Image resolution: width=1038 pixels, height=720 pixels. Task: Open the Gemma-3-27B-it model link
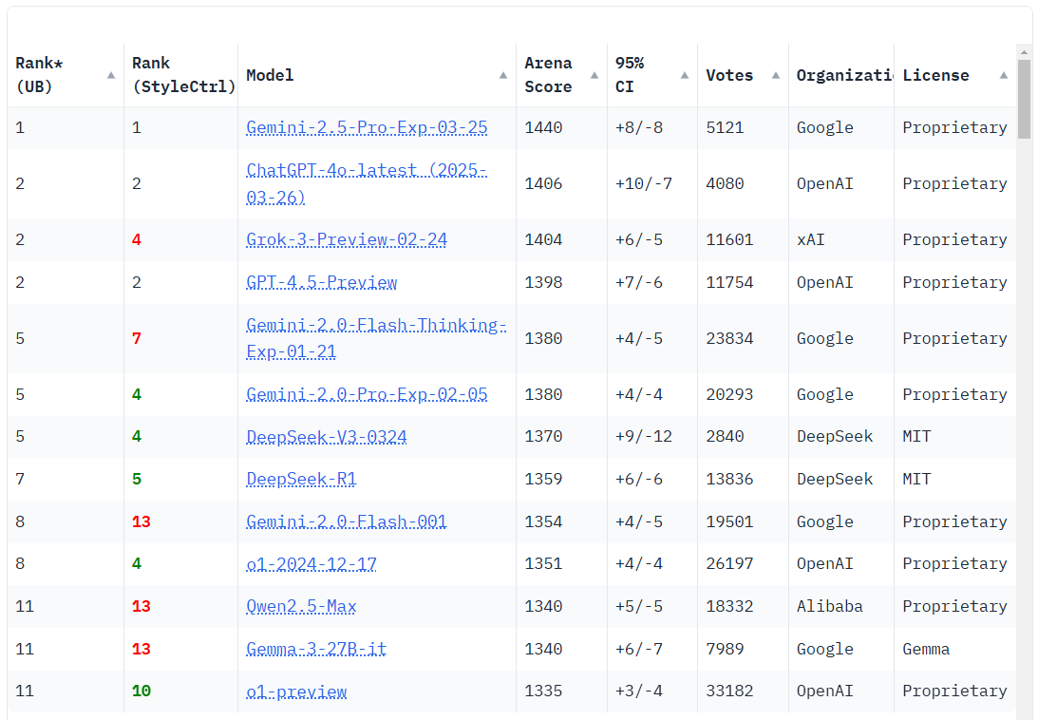[316, 649]
